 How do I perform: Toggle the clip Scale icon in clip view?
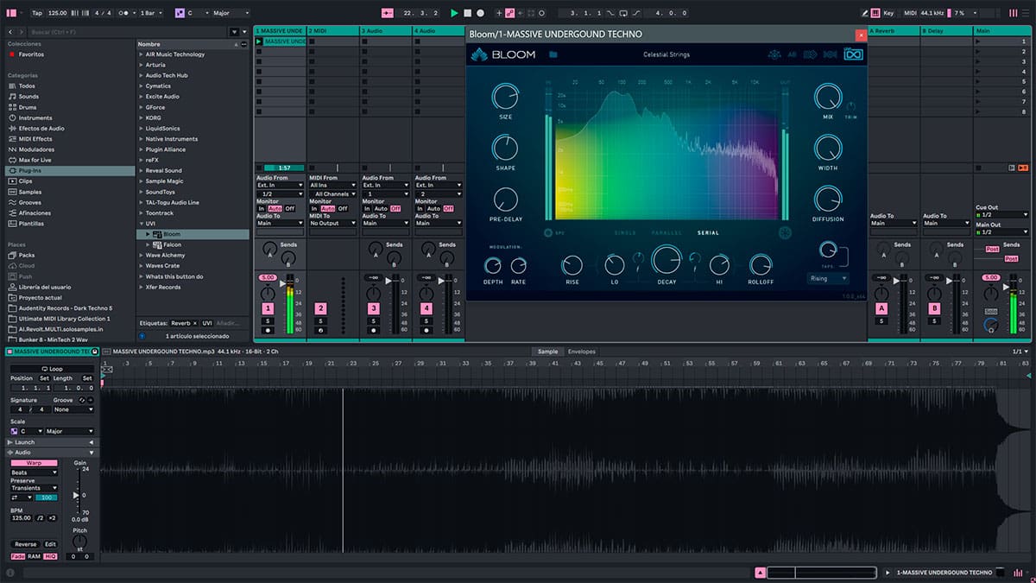[x=14, y=431]
